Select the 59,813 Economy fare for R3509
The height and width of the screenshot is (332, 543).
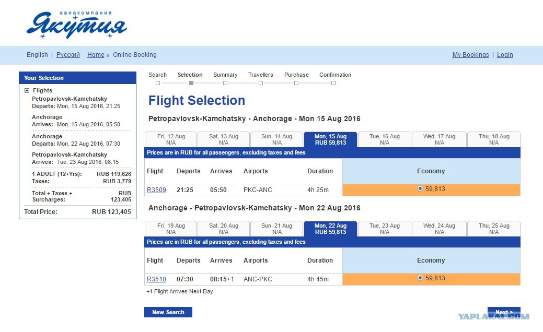pyautogui.click(x=420, y=189)
